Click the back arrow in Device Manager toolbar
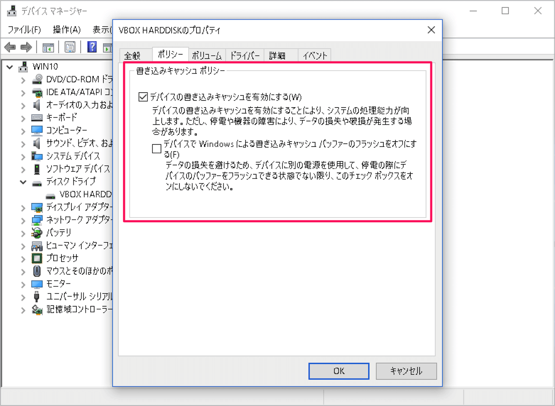The image size is (555, 406). click(x=10, y=47)
